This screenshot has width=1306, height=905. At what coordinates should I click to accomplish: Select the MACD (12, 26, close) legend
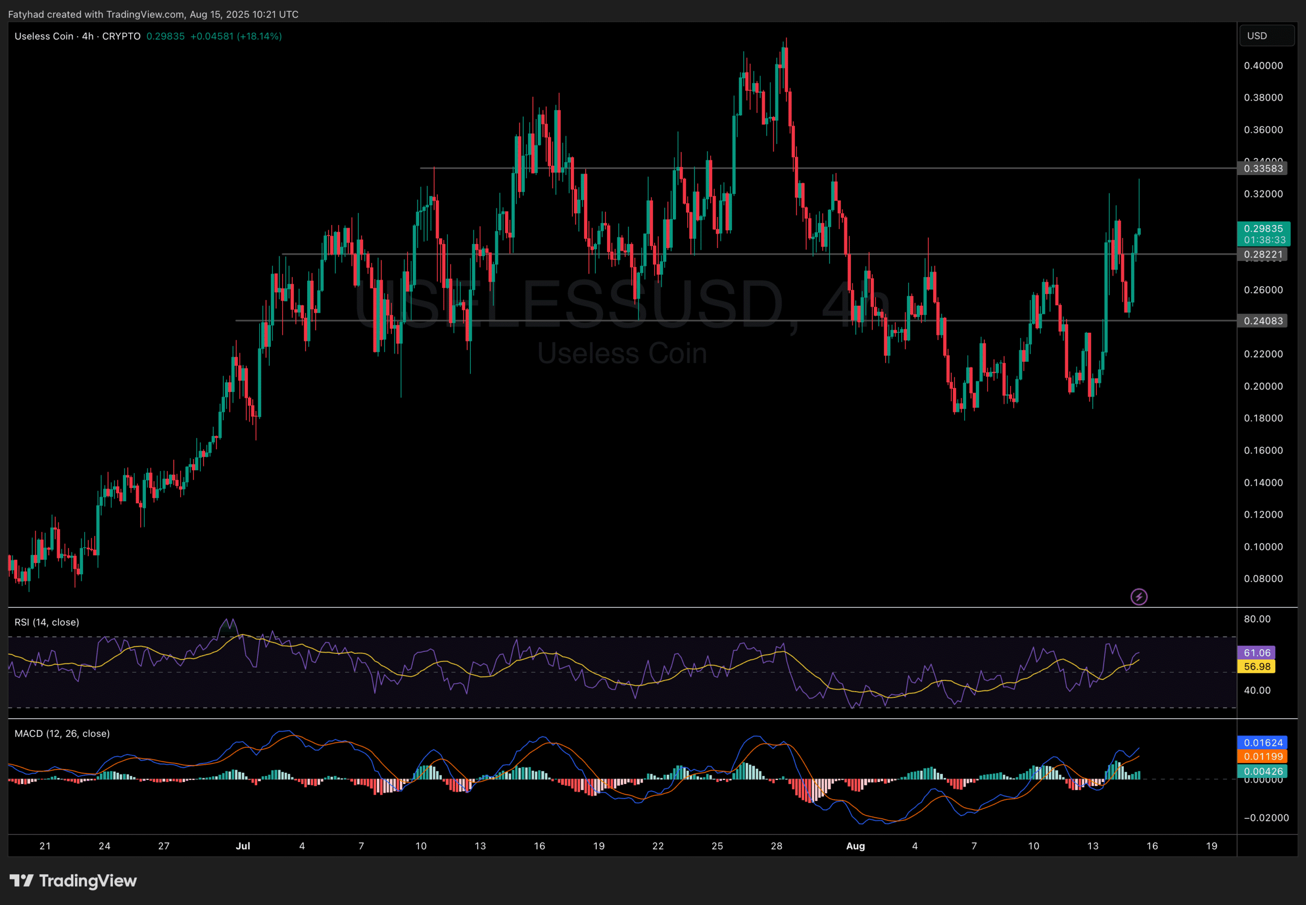pos(62,733)
